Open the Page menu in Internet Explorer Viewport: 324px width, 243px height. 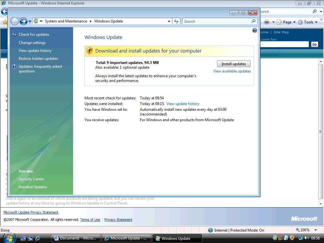286,22
